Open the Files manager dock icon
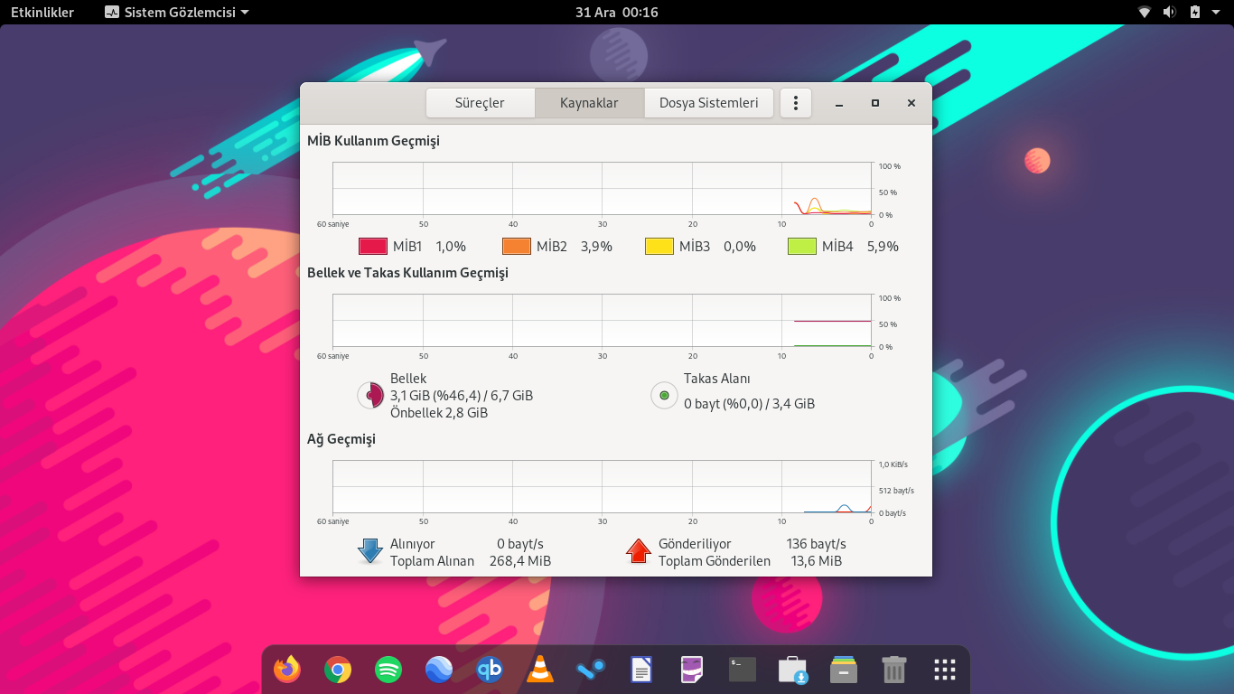1234x694 pixels. pyautogui.click(x=844, y=670)
